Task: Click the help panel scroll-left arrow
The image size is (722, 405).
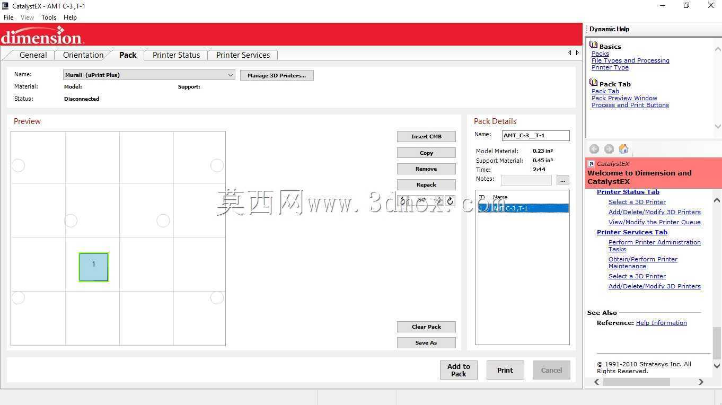Action: (597, 382)
